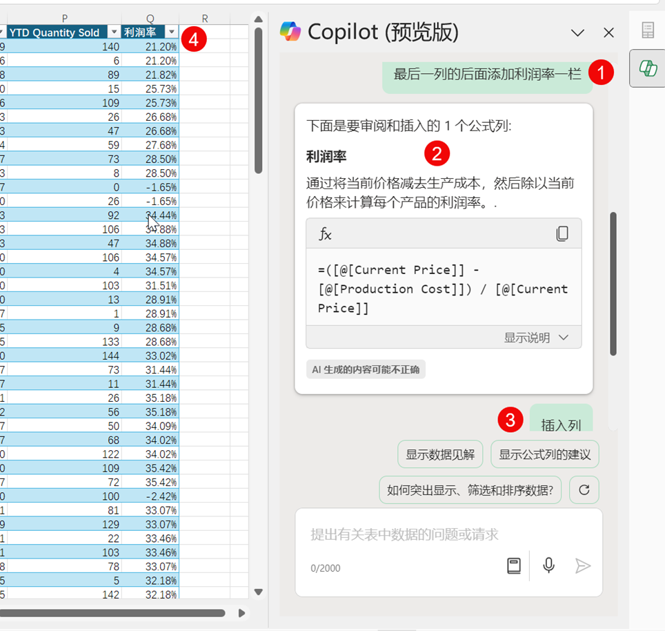Select the cell with value 27.68%
The height and width of the screenshot is (631, 665).
pyautogui.click(x=150, y=145)
